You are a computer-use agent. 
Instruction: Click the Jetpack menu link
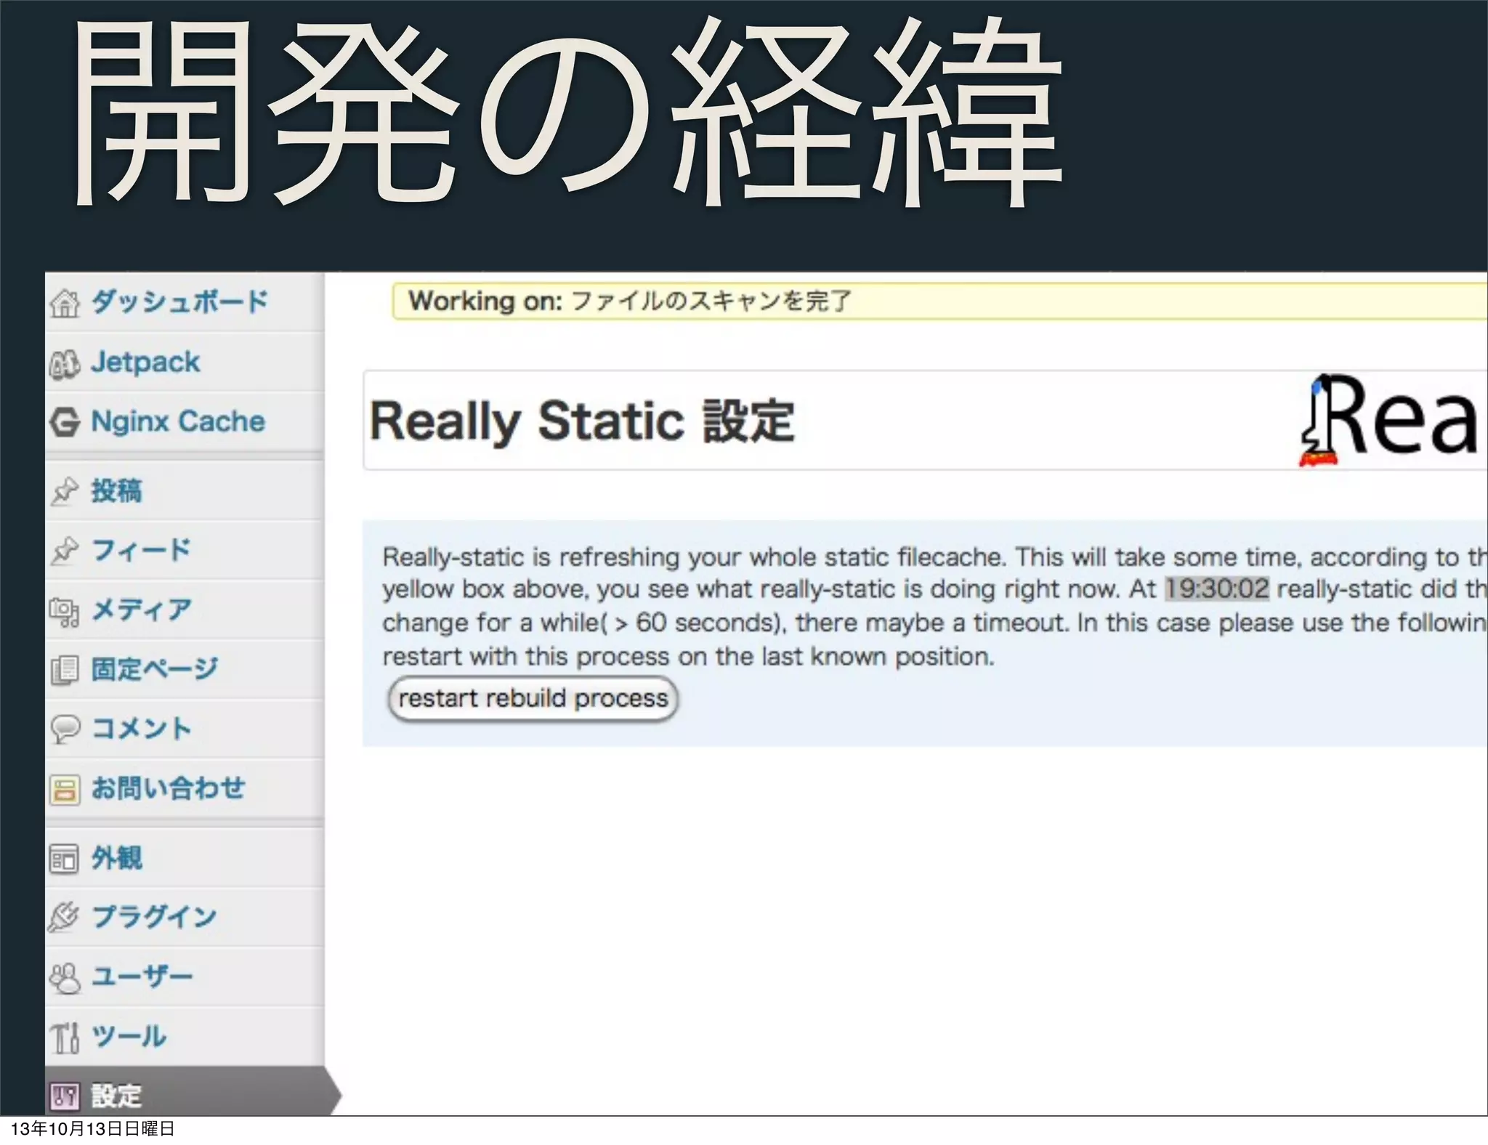(145, 362)
